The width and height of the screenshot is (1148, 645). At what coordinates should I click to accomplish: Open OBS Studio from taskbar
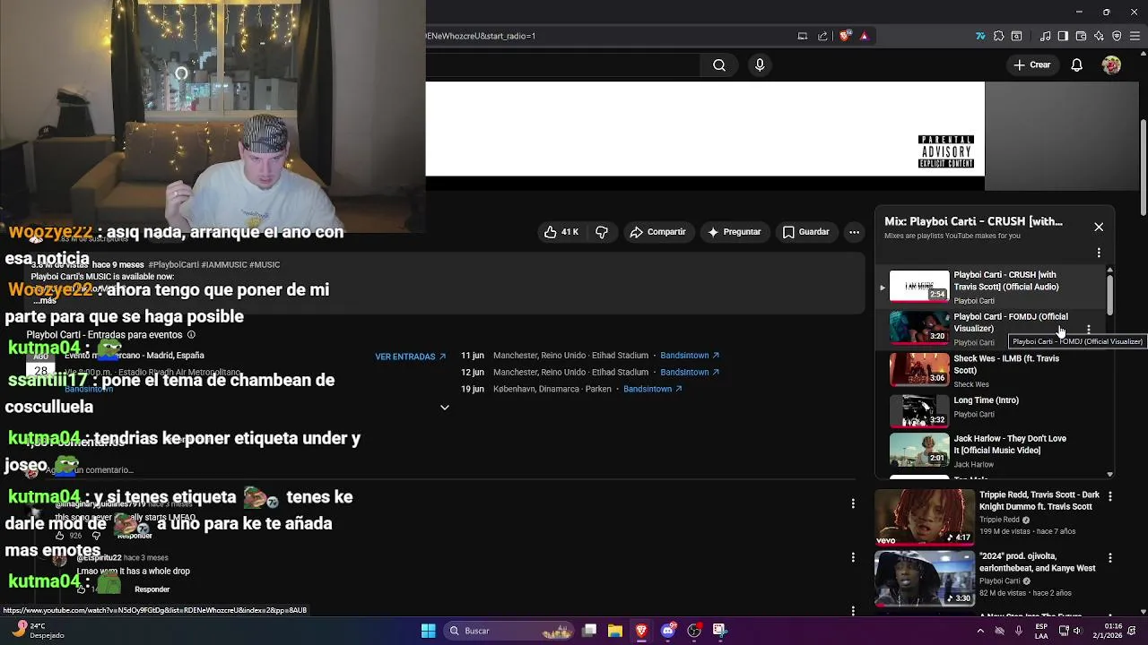pyautogui.click(x=693, y=631)
